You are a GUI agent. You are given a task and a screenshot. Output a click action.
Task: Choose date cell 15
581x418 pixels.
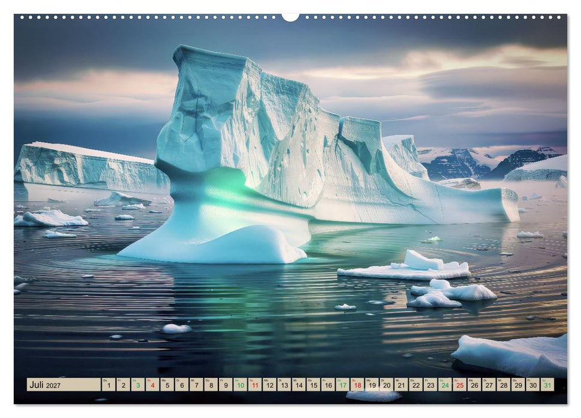[314, 385]
